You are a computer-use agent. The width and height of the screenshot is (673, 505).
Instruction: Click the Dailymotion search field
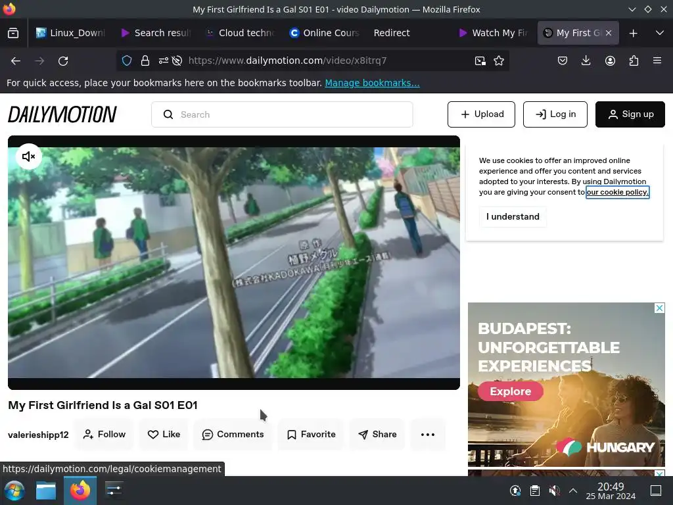[x=282, y=114]
